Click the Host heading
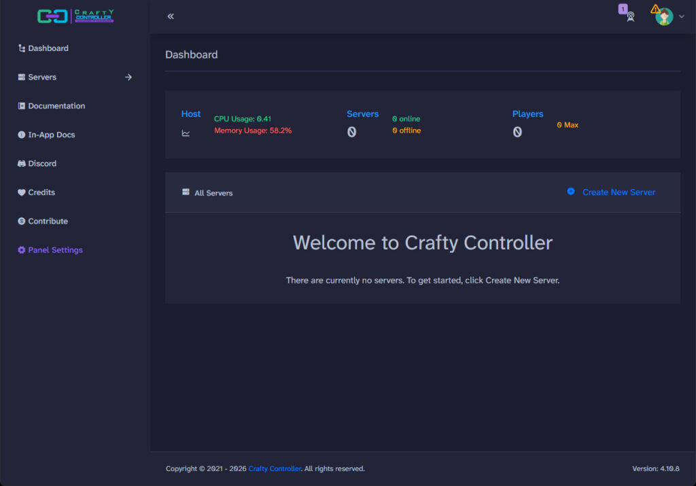The image size is (696, 486). [191, 114]
